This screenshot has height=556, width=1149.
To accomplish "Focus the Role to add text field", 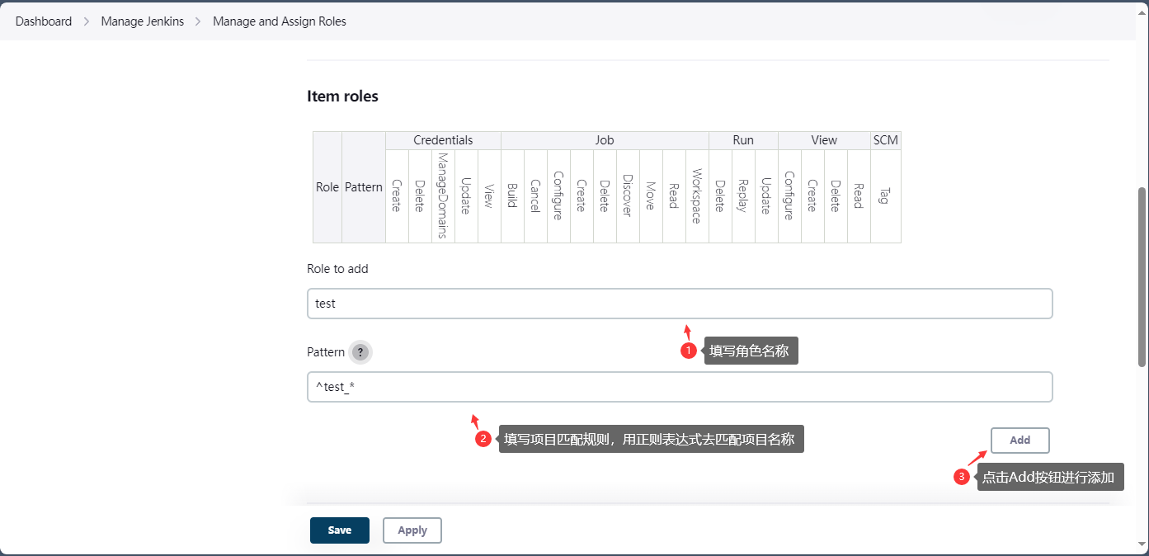I will tap(679, 304).
